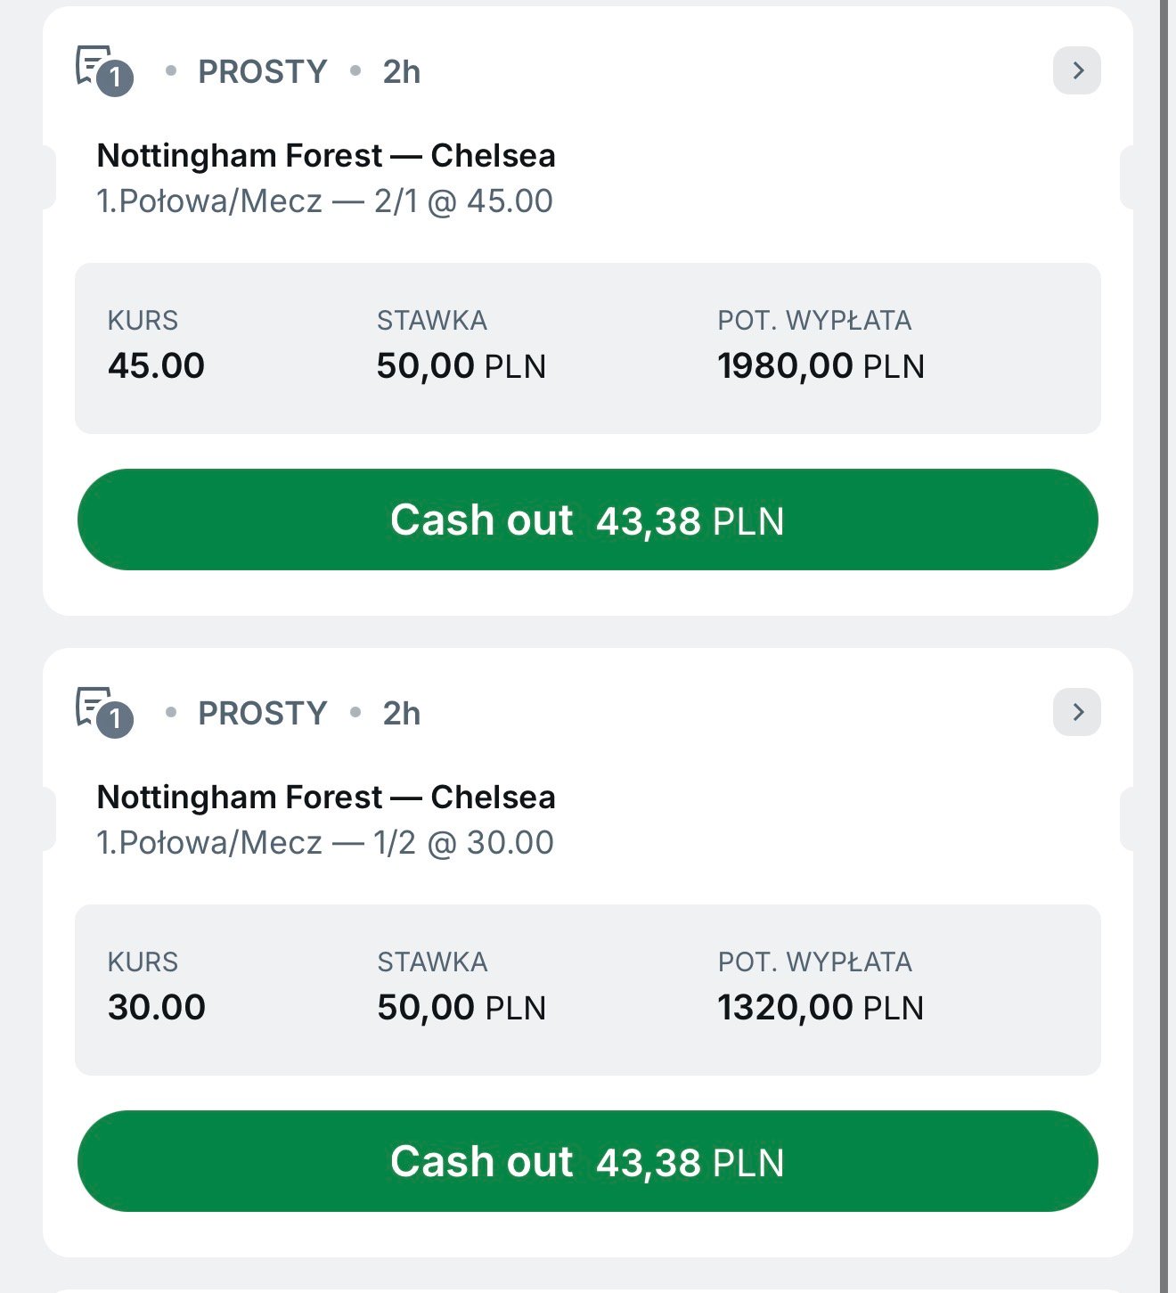Click the 2h time indicator on the 2/1 bet

coord(401,72)
